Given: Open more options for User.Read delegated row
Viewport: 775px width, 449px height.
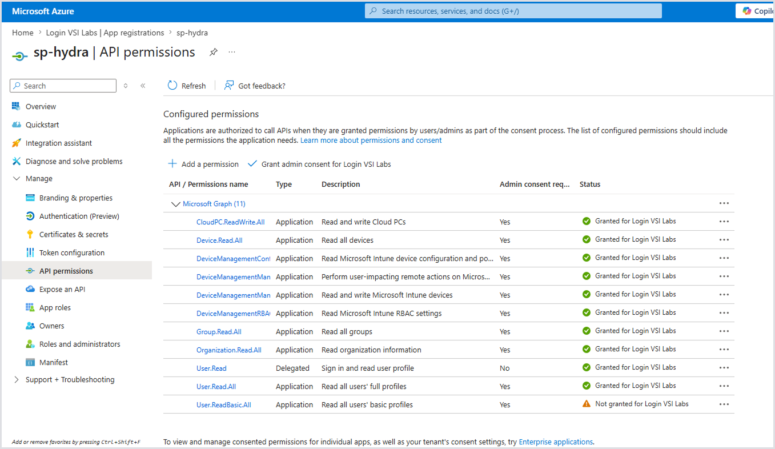Looking at the screenshot, I should [x=724, y=368].
